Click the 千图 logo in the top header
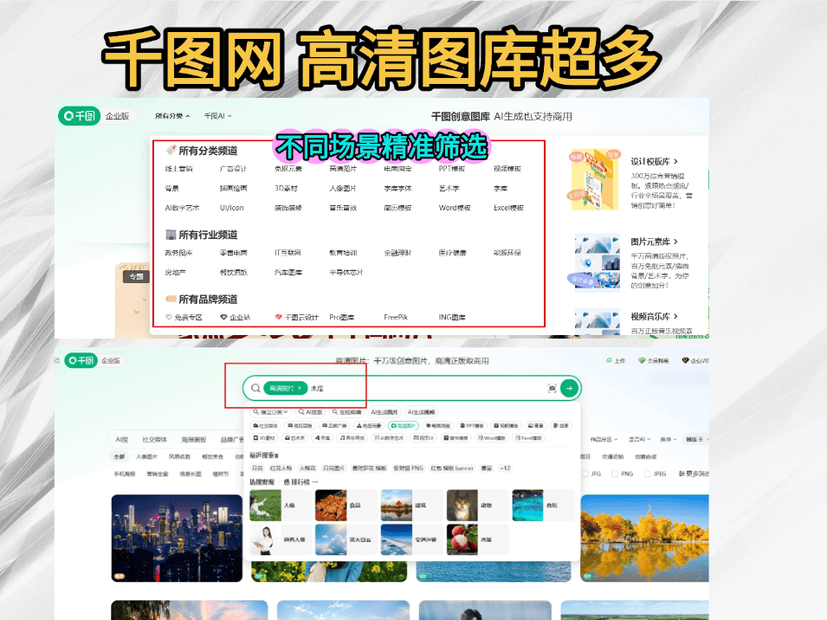This screenshot has height=620, width=827. click(80, 116)
